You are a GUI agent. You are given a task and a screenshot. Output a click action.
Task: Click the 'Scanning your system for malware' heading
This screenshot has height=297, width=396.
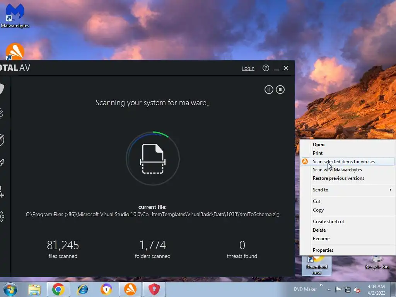point(152,103)
